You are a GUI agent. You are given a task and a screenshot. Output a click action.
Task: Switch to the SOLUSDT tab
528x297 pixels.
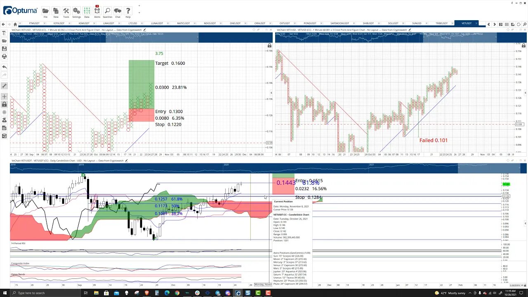(393, 24)
